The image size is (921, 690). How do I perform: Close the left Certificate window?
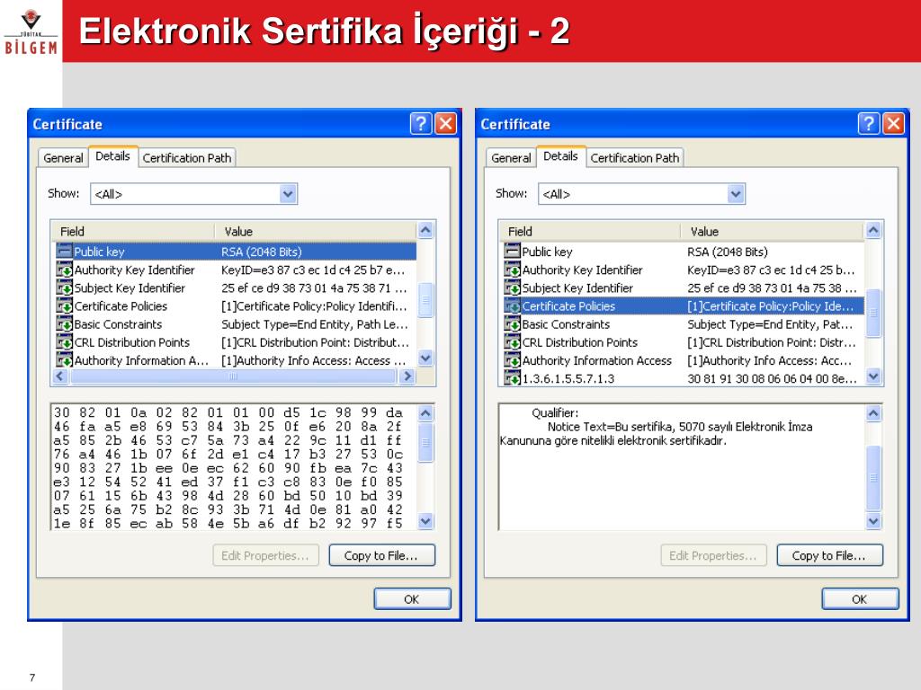446,124
